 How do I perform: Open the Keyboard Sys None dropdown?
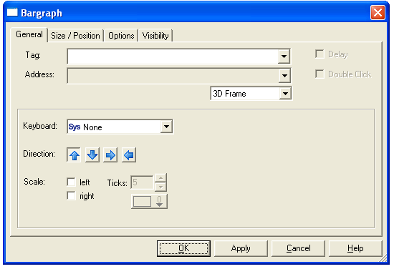click(x=166, y=127)
